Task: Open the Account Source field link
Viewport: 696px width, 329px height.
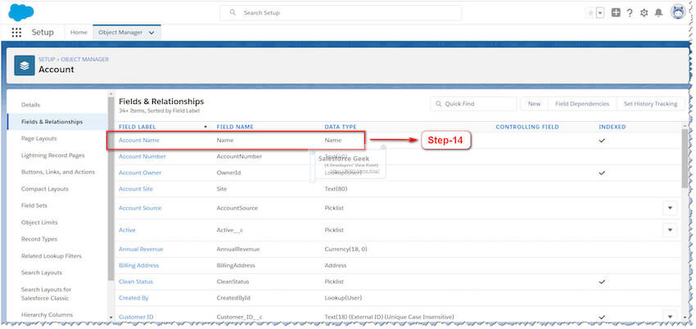Action: (x=140, y=208)
